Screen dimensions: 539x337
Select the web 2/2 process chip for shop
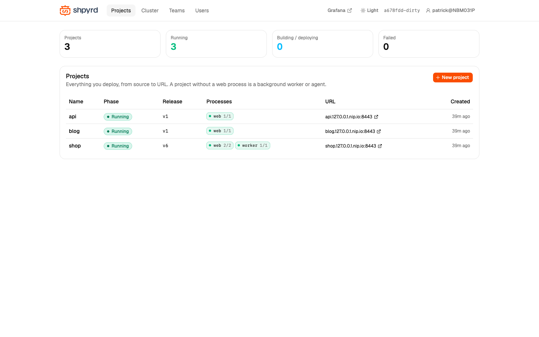pyautogui.click(x=220, y=146)
